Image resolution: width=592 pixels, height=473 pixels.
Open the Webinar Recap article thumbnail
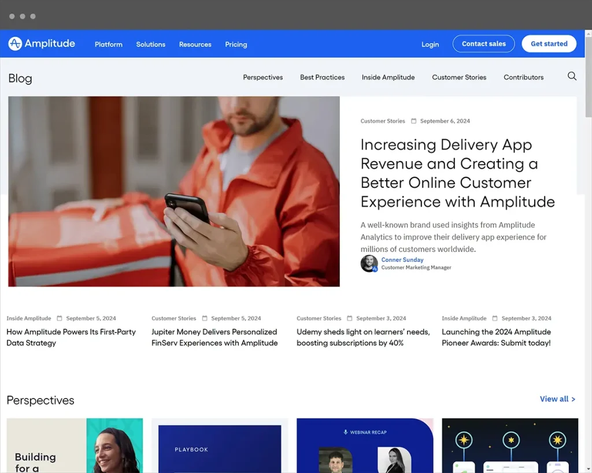click(365, 445)
